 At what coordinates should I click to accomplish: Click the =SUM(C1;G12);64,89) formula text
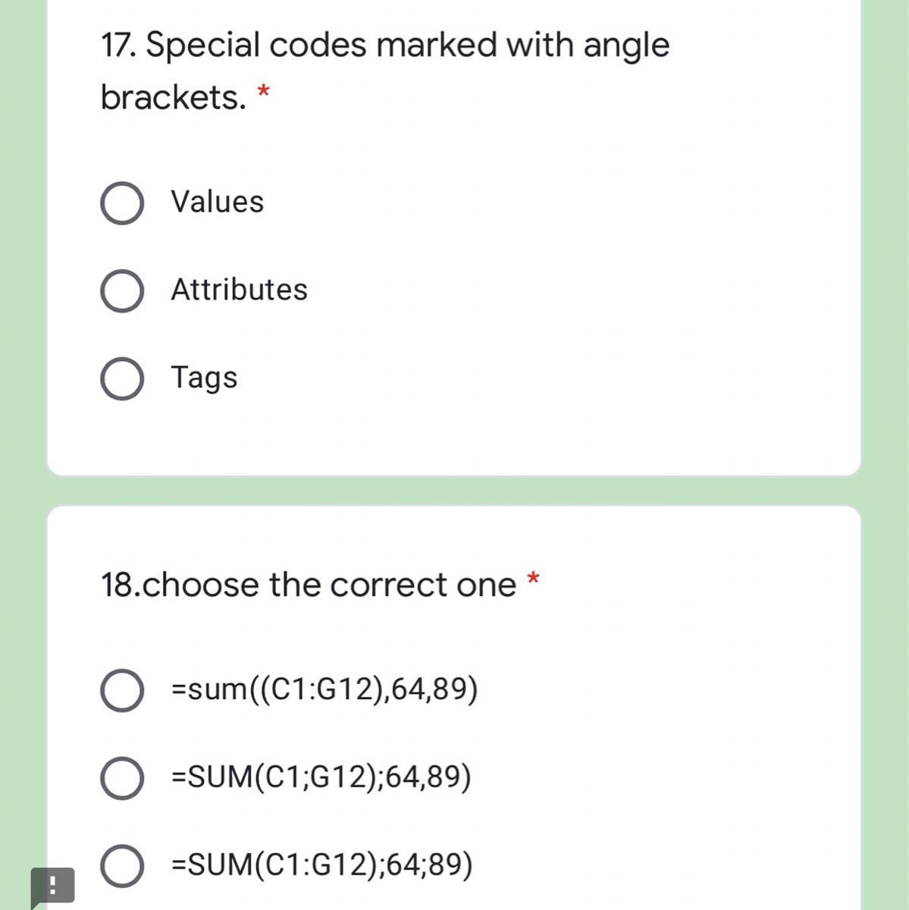322,777
